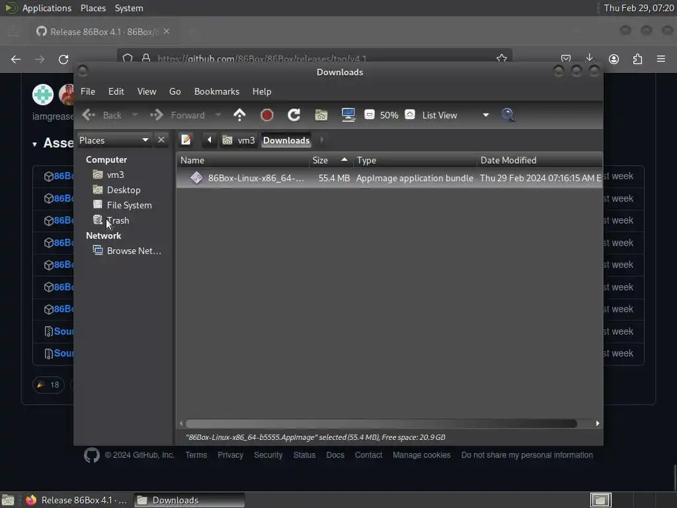Click the red Stop loading icon
The width and height of the screenshot is (677, 508).
click(267, 115)
